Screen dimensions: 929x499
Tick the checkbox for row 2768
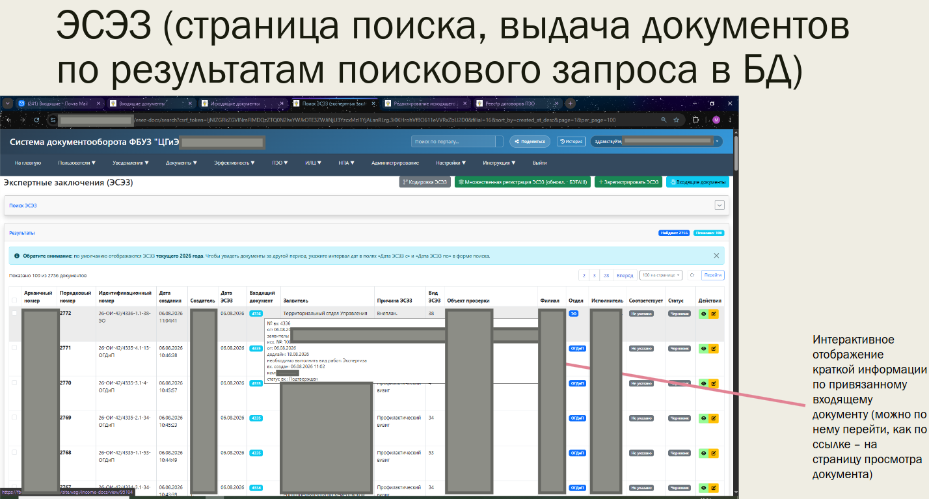[14, 452]
